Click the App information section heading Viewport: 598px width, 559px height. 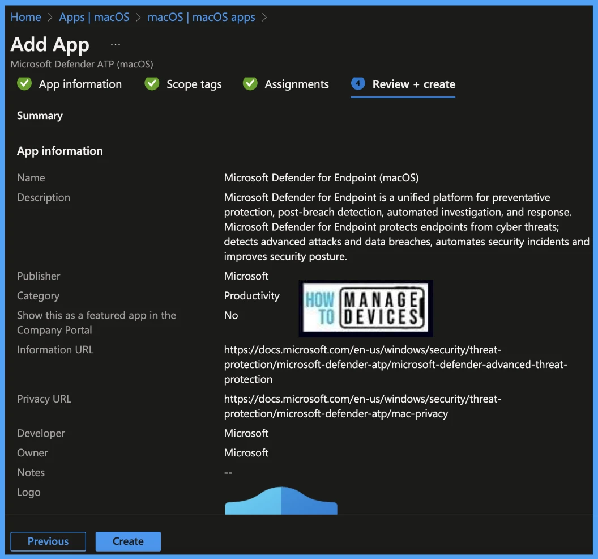tap(60, 151)
